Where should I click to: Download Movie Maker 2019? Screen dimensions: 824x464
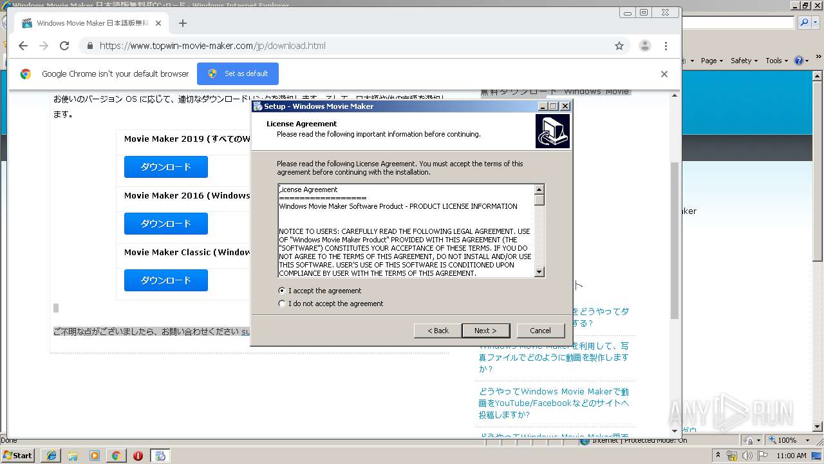166,167
